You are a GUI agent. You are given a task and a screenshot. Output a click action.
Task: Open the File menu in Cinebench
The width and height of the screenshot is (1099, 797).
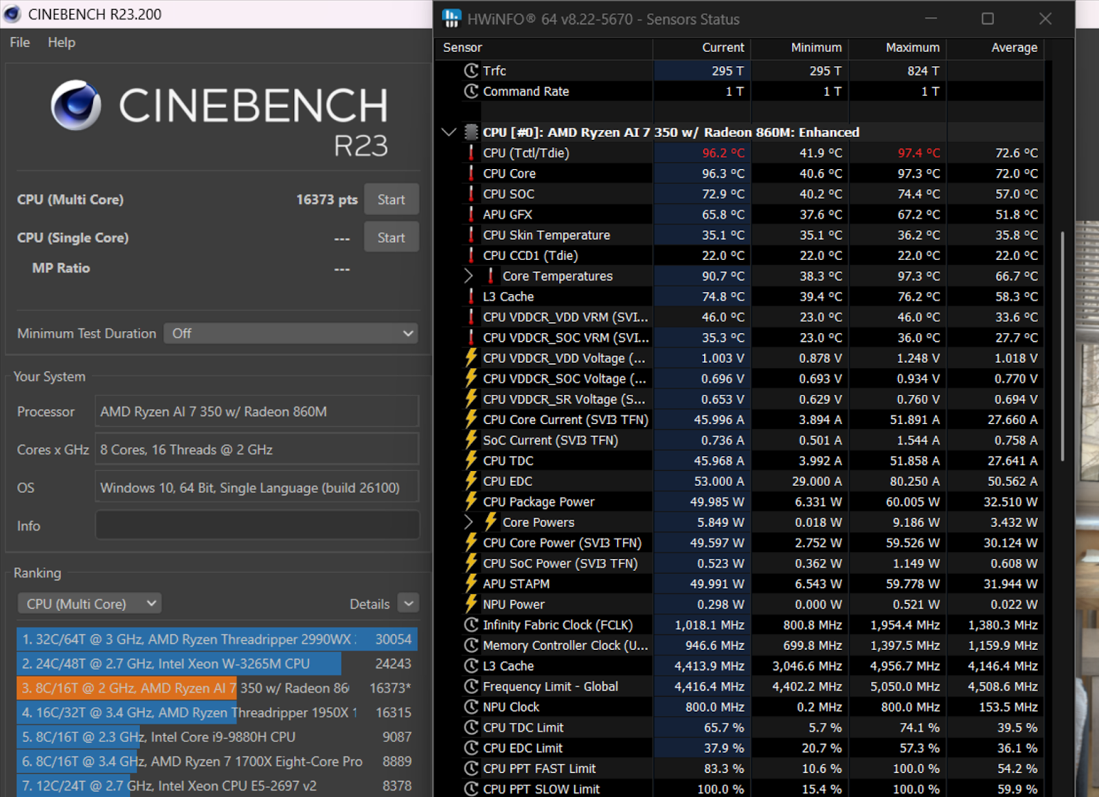tap(20, 43)
